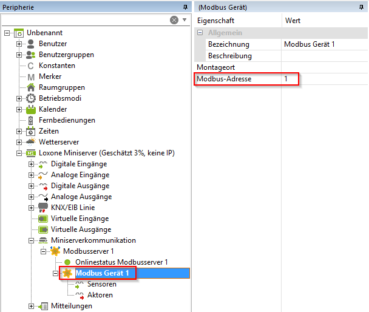Expand the Analoge Ausgänge node
369x312 pixels.
coord(31,197)
